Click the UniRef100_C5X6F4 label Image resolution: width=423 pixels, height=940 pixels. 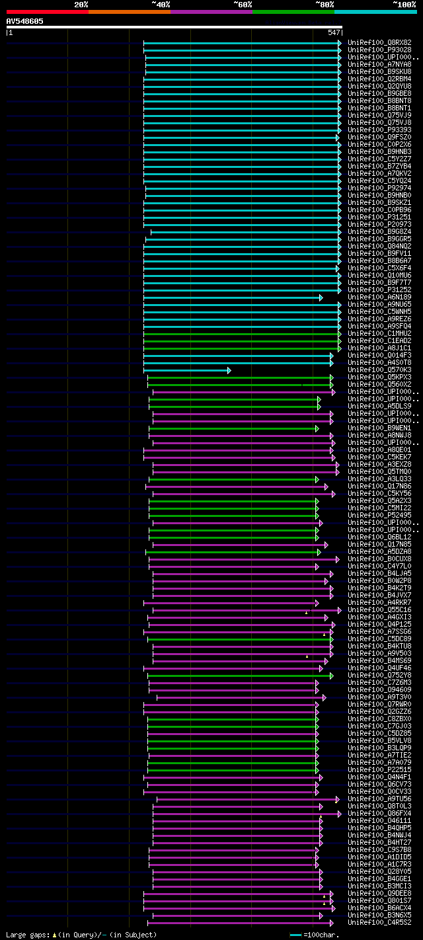coord(379,268)
